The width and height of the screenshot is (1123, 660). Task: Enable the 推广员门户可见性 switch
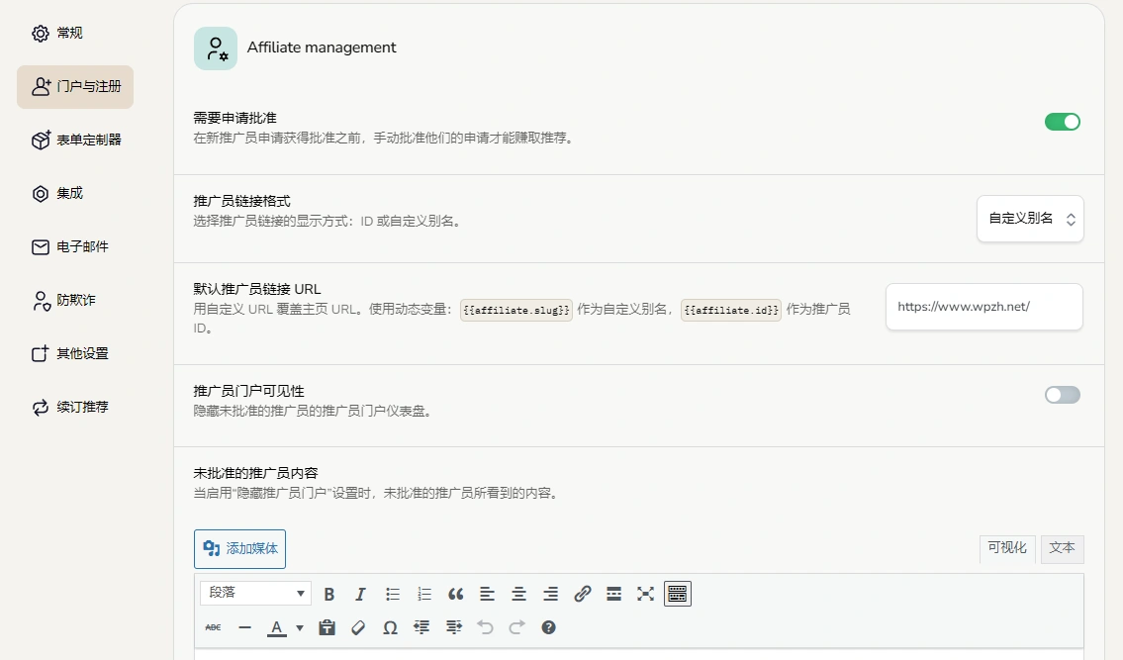[1062, 394]
